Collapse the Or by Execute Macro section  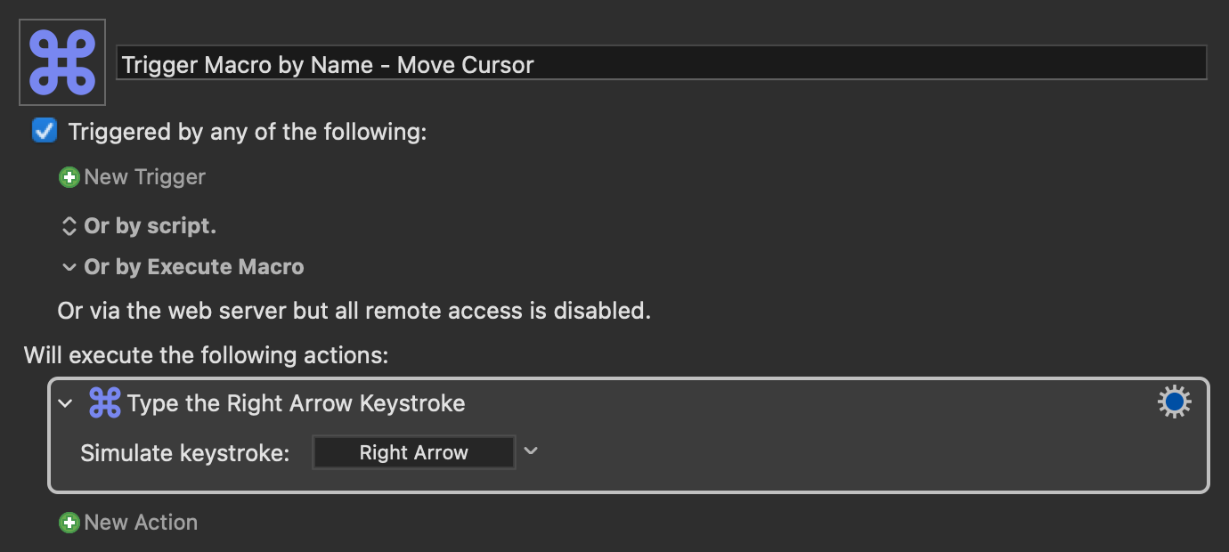point(69,267)
